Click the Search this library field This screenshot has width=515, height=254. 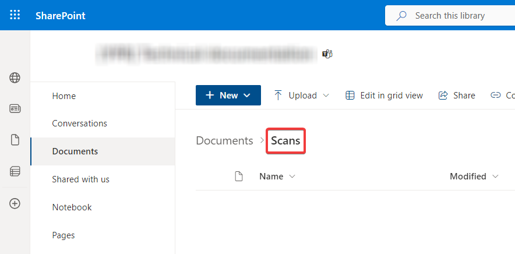pos(449,16)
